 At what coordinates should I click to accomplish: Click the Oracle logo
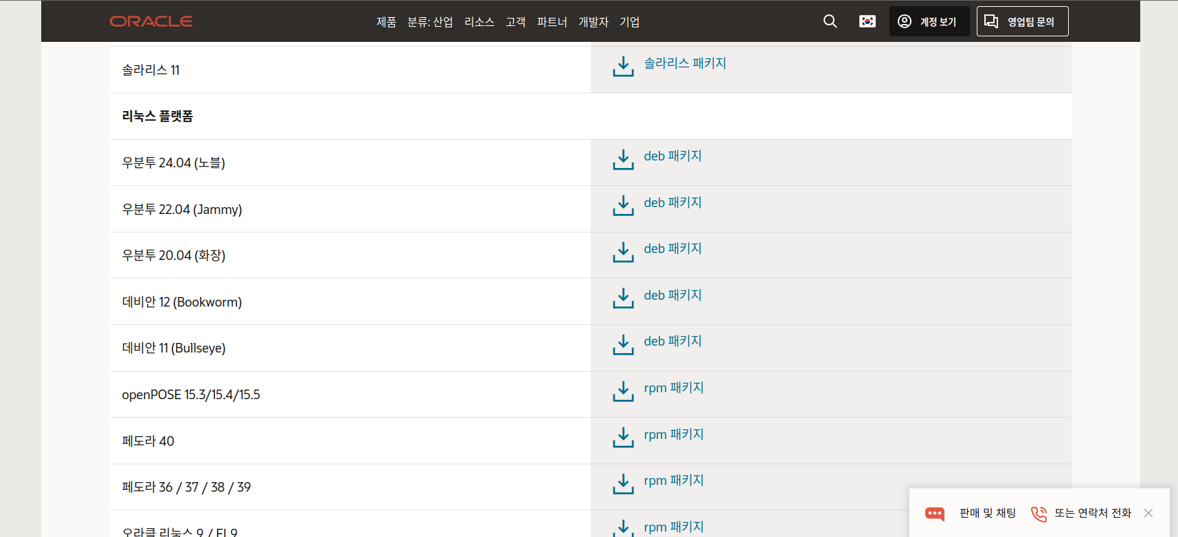(151, 21)
